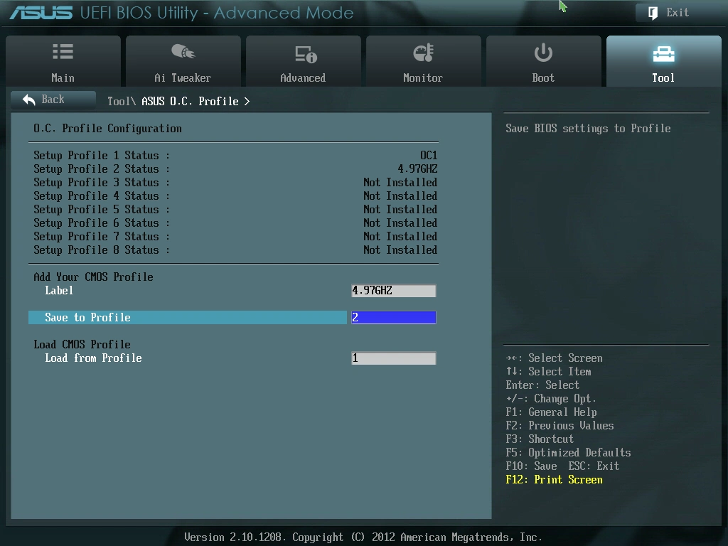Click the Advanced tab chip icon
Screen dimensions: 728x546
pyautogui.click(x=306, y=54)
